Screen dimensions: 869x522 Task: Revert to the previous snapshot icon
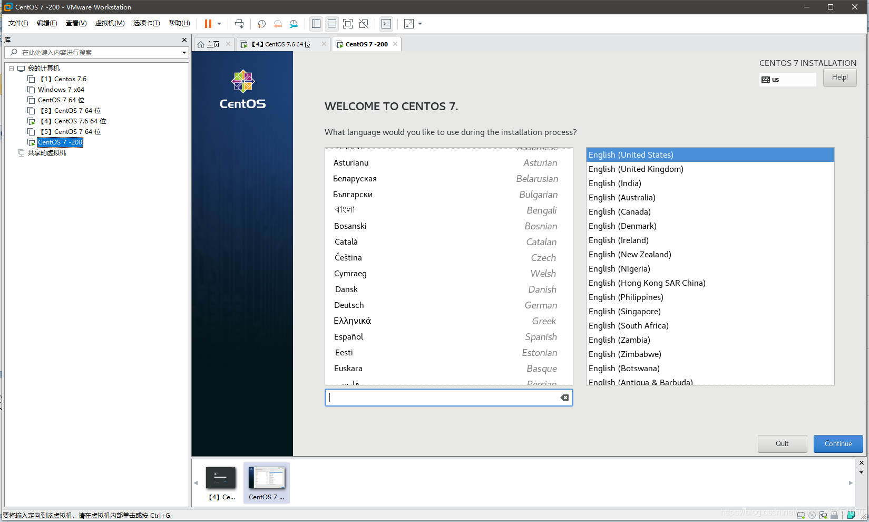278,24
